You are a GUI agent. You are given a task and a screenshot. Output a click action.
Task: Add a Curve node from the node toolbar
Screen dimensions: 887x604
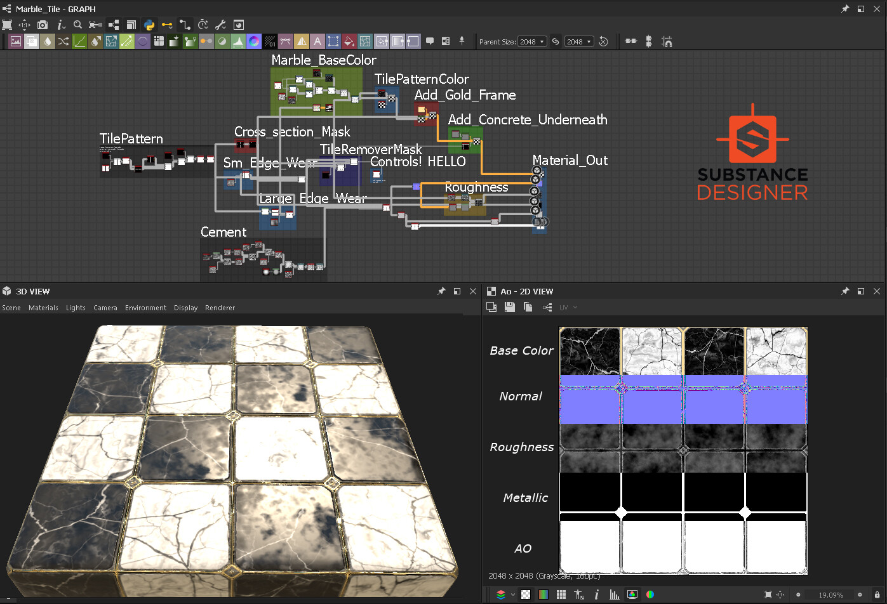(79, 42)
